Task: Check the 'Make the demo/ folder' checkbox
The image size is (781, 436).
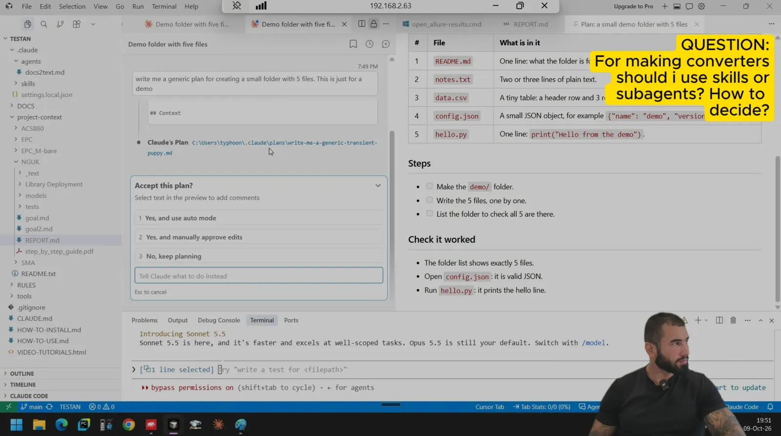Action: tap(430, 186)
